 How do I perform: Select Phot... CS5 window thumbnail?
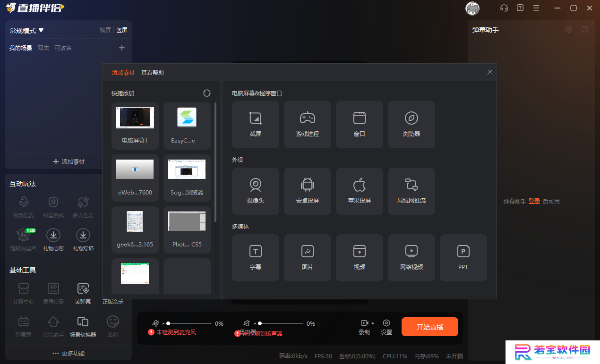click(187, 230)
